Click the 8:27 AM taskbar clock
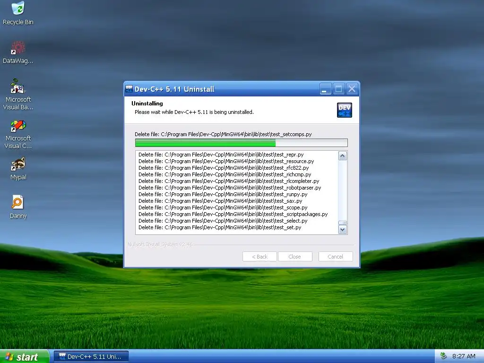 point(464,356)
